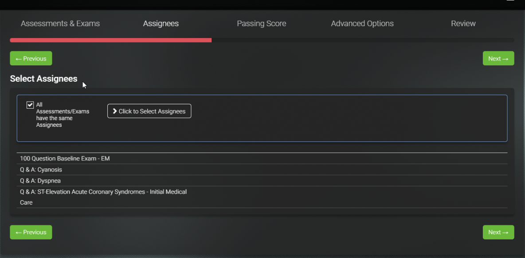Click the bottom Next button
The width and height of the screenshot is (525, 258).
pyautogui.click(x=498, y=232)
